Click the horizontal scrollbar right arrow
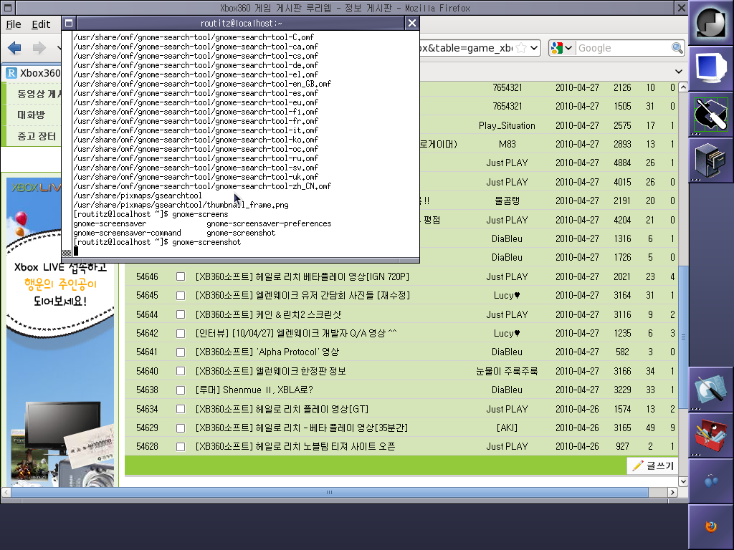 tap(672, 492)
